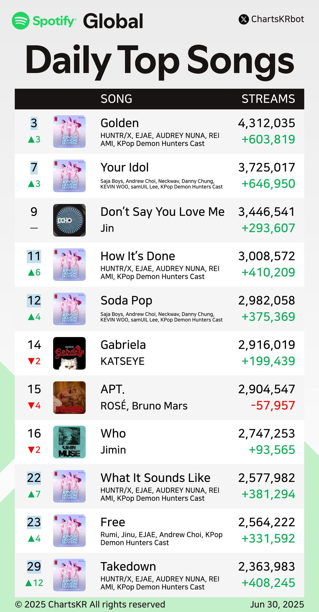Click the red down arrow under rank 16
Screen dimensions: 319x612
pos(31,450)
